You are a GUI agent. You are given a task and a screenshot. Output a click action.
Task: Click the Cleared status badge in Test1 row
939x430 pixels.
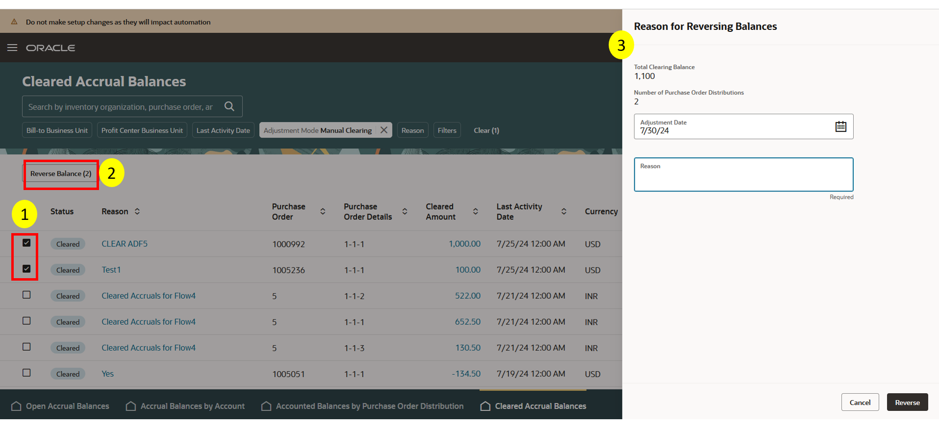(x=68, y=270)
